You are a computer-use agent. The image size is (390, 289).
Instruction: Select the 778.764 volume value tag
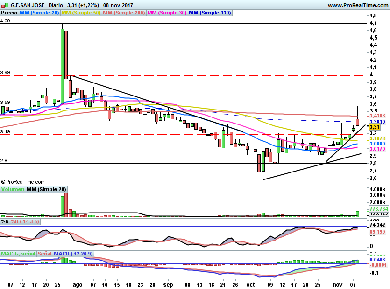379,209
